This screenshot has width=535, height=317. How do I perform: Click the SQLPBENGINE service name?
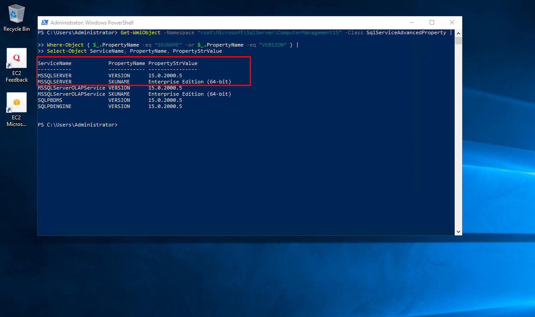(54, 106)
